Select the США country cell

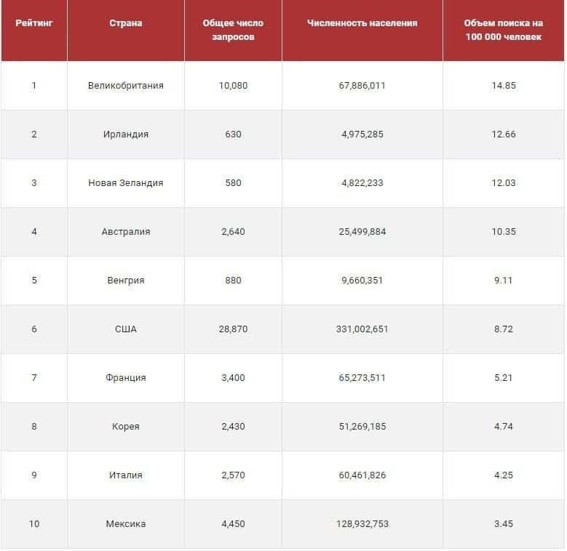[126, 329]
